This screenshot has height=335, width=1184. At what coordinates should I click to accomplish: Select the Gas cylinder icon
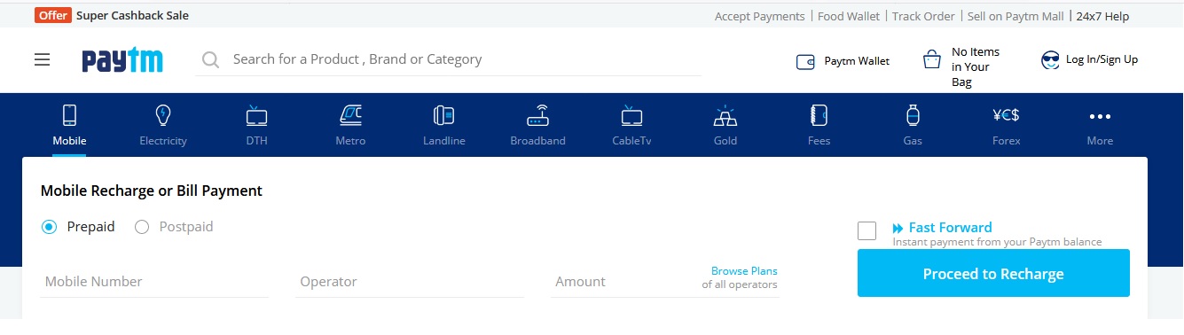coord(913,115)
